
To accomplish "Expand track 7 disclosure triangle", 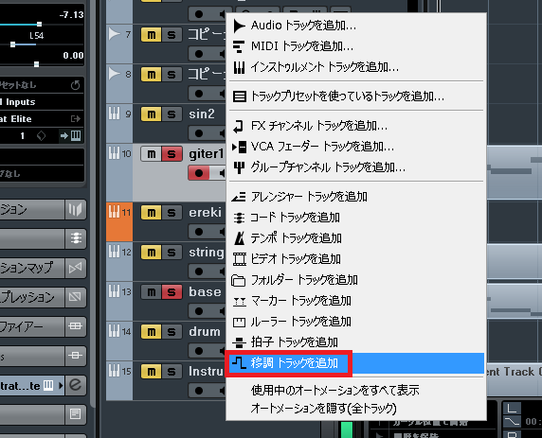I will point(114,34).
